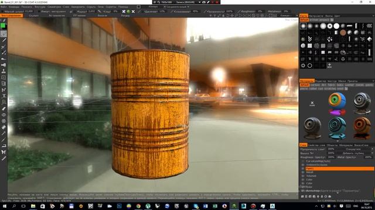Viewport: 375px width, 210px height.
Task: Toggle visibility of AmbientOcclusion layer
Action: coord(303,164)
